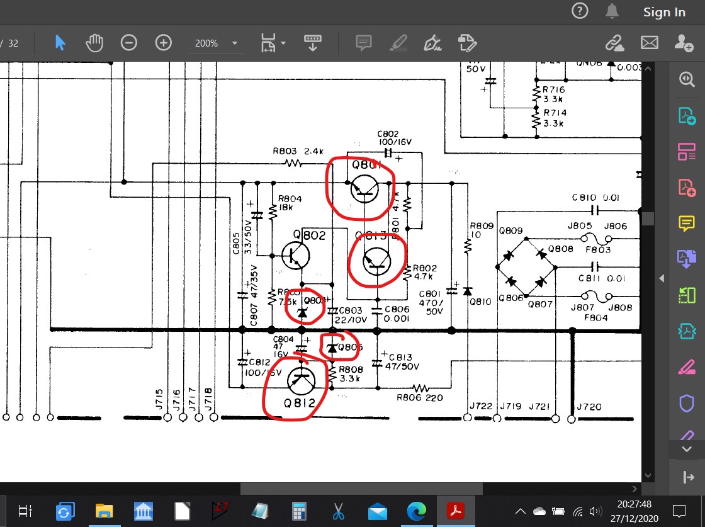Click the R803 2.4k resistor label
This screenshot has height=527, width=705.
pyautogui.click(x=298, y=151)
